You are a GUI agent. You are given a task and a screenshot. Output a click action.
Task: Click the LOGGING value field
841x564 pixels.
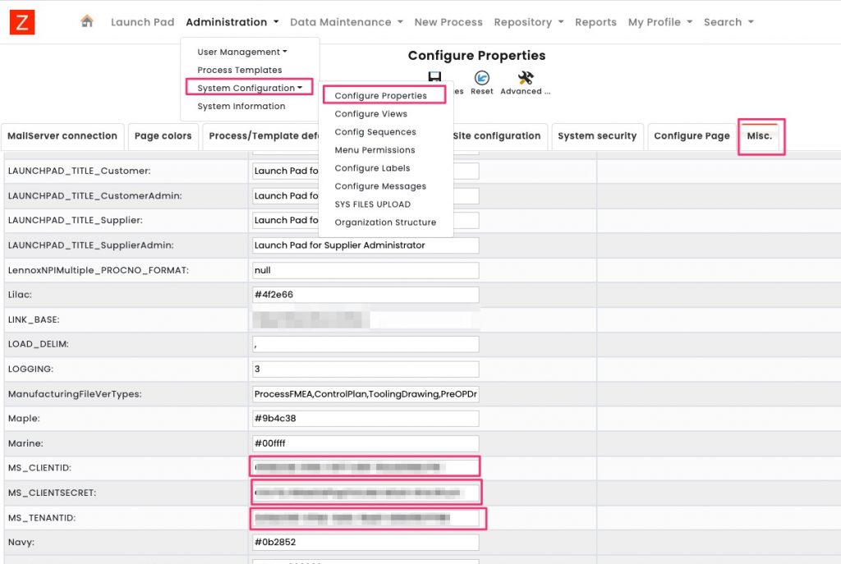(365, 369)
